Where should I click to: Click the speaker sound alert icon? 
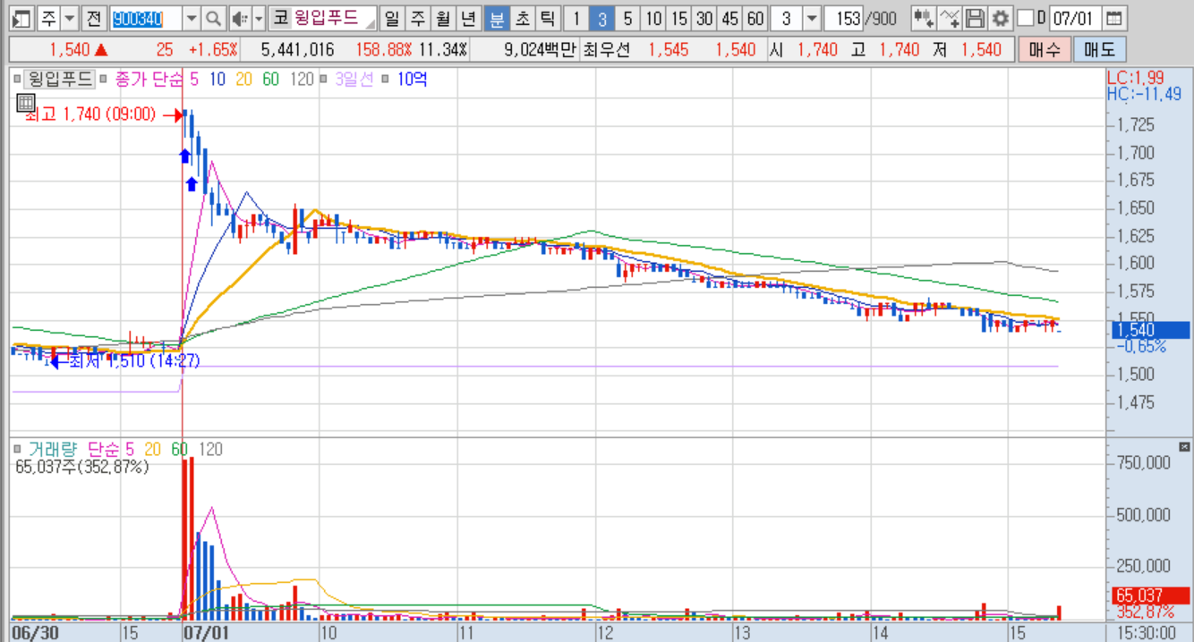[x=239, y=18]
